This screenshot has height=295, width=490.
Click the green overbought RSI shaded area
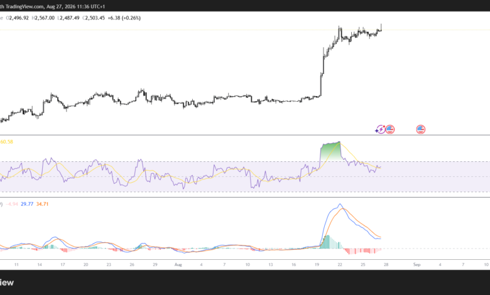tap(331, 151)
